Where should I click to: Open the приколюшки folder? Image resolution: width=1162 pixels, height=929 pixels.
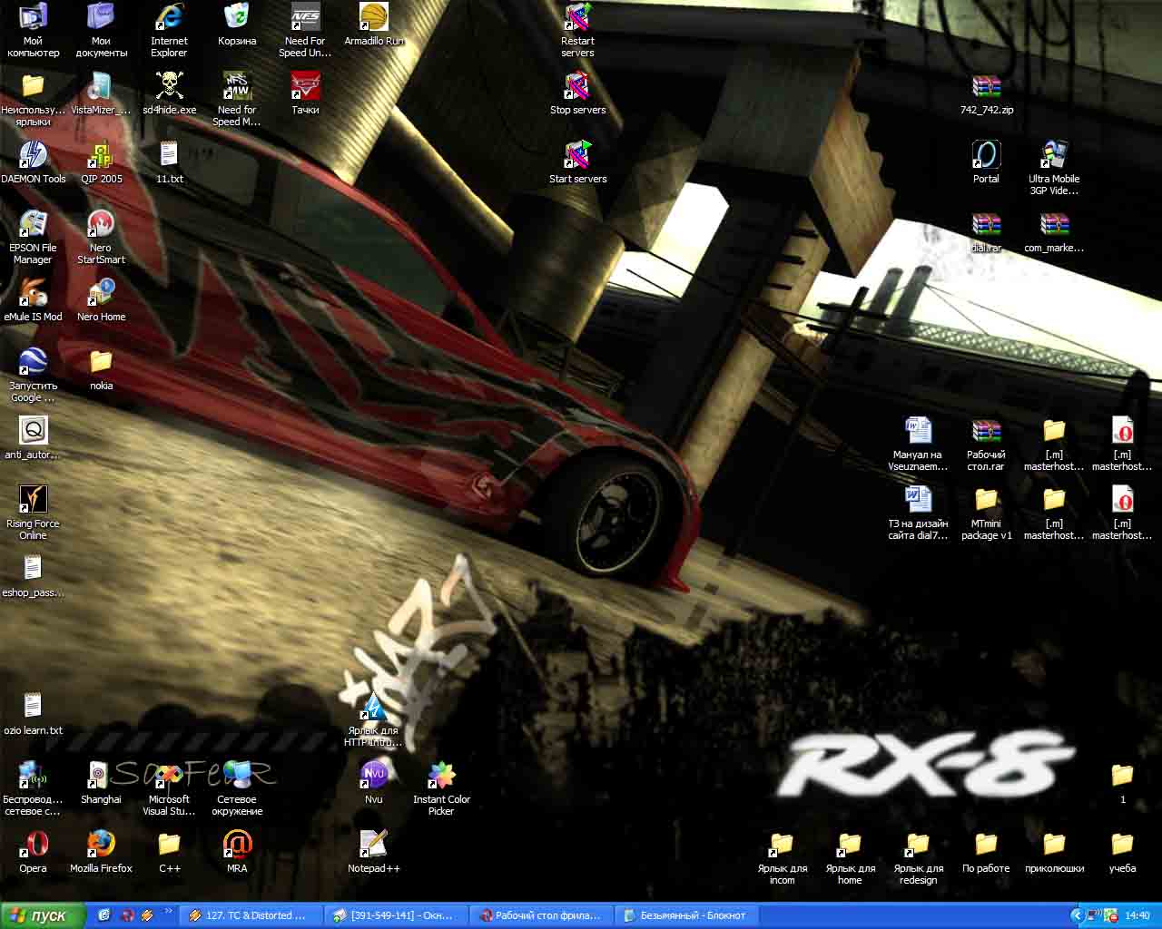tap(1054, 853)
